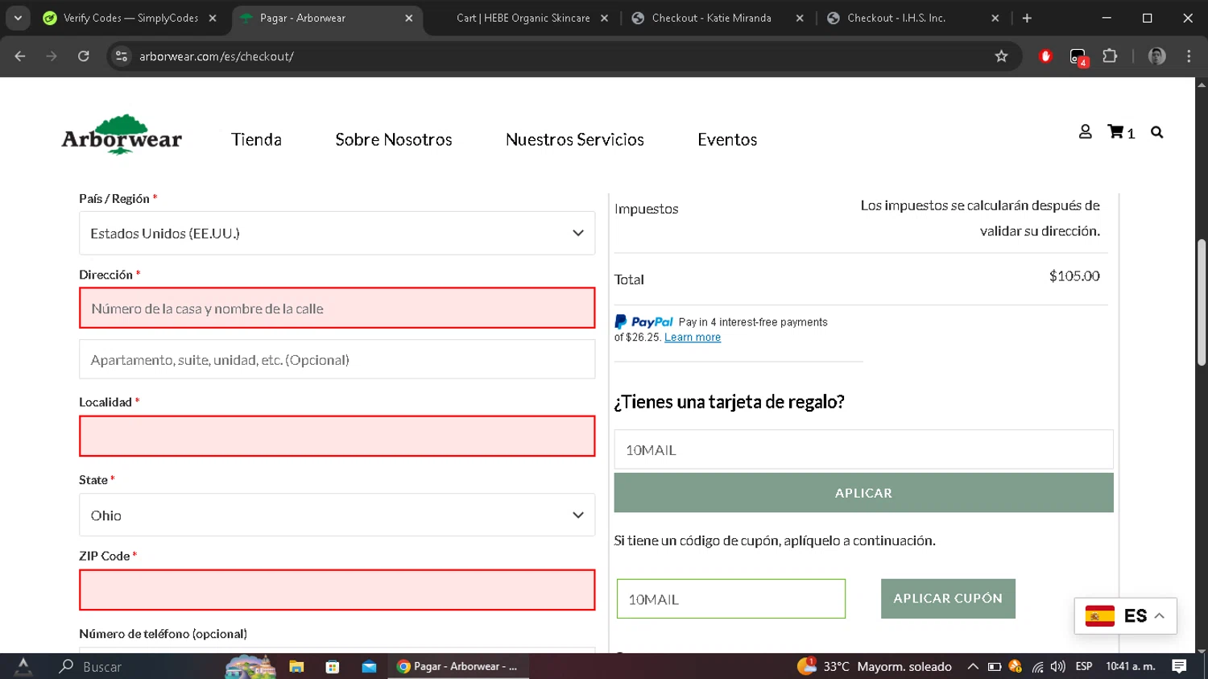Focus the coupon code field
Viewport: 1208px width, 679px height.
pyautogui.click(x=731, y=598)
